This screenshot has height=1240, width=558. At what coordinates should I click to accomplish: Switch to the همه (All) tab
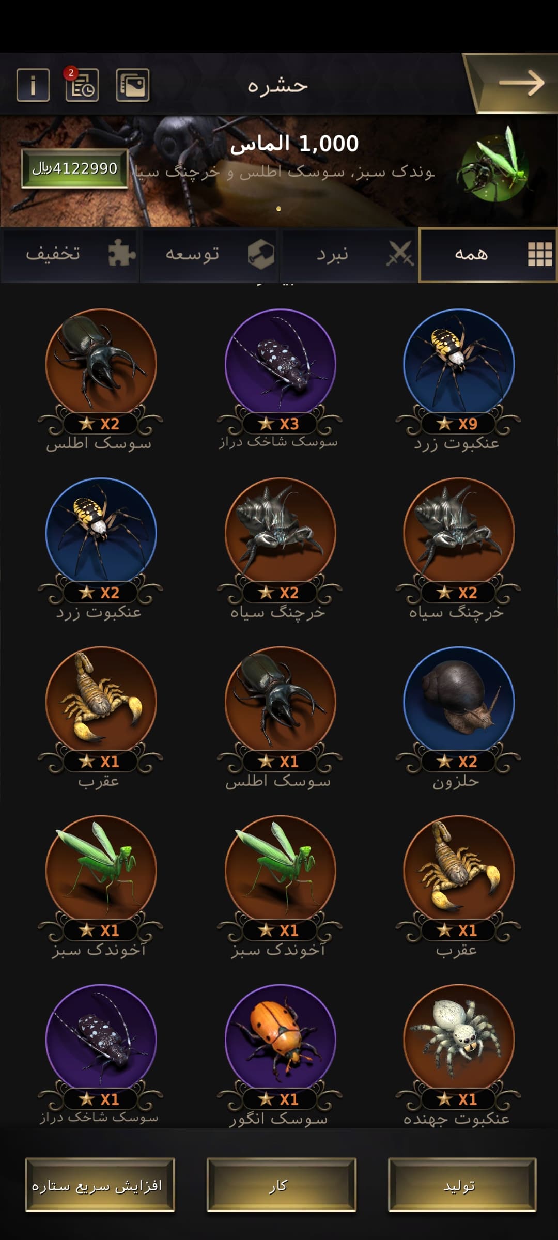point(488,255)
